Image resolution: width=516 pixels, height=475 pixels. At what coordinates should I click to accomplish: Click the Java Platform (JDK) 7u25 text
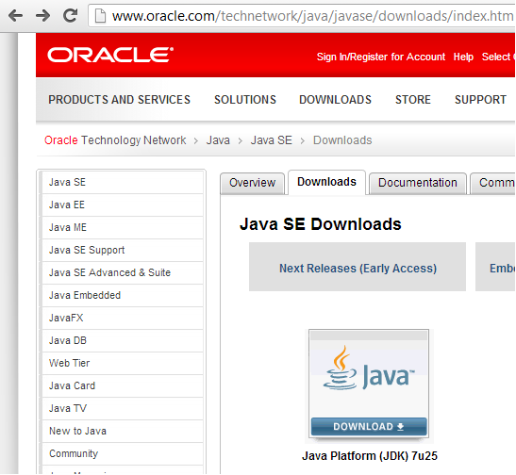coord(370,456)
